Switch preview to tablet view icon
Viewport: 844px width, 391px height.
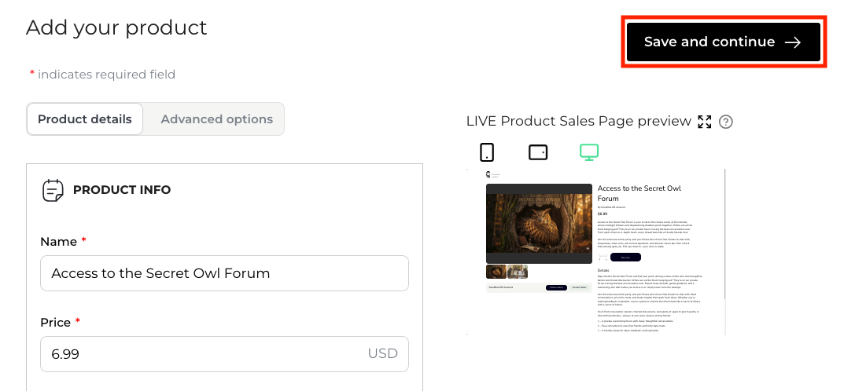click(538, 152)
